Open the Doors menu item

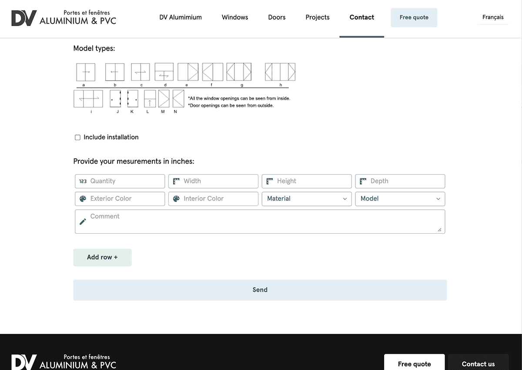click(277, 17)
